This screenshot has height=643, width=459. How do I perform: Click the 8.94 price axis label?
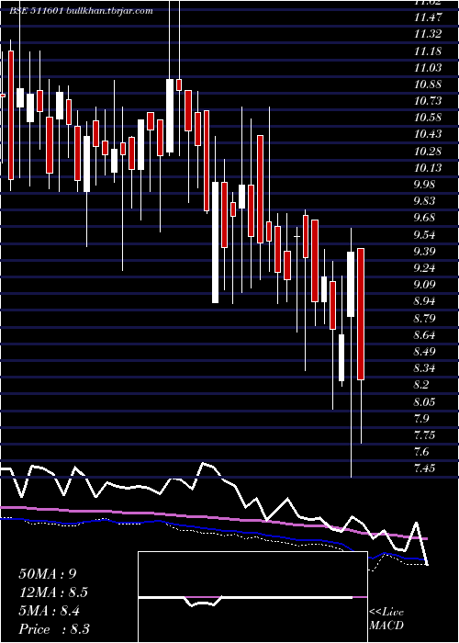coord(425,301)
